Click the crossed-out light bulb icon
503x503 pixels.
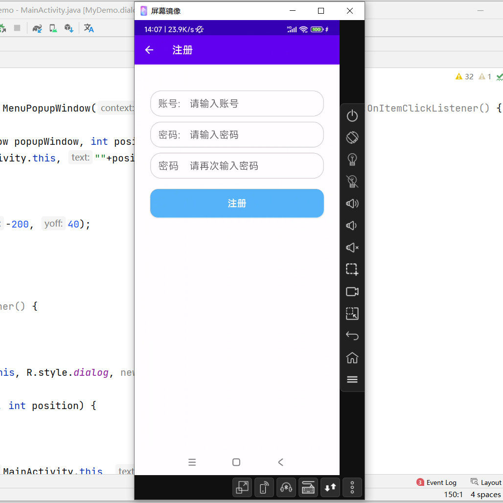(352, 182)
